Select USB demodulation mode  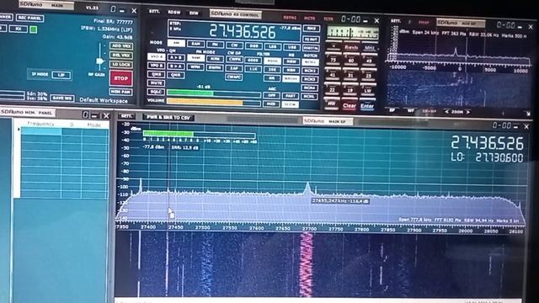click(291, 47)
